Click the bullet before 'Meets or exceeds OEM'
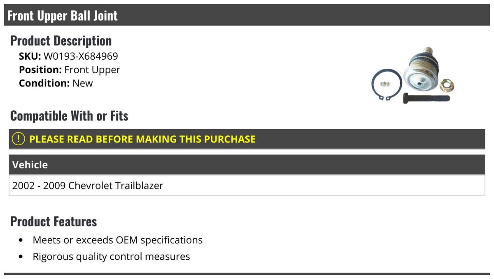This screenshot has height=279, width=494. 21,240
